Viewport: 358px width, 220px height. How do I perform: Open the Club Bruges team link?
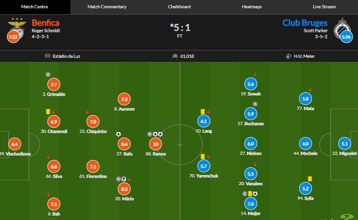(x=305, y=22)
